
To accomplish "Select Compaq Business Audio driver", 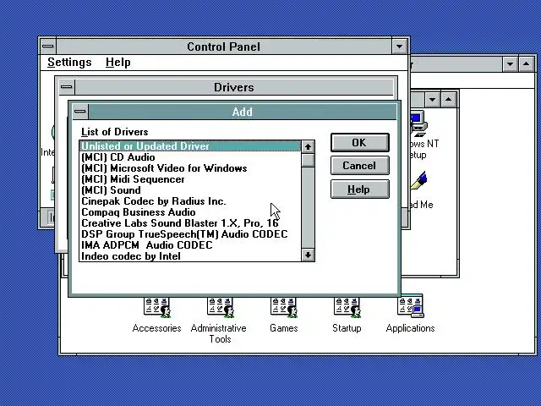I will coord(190,212).
